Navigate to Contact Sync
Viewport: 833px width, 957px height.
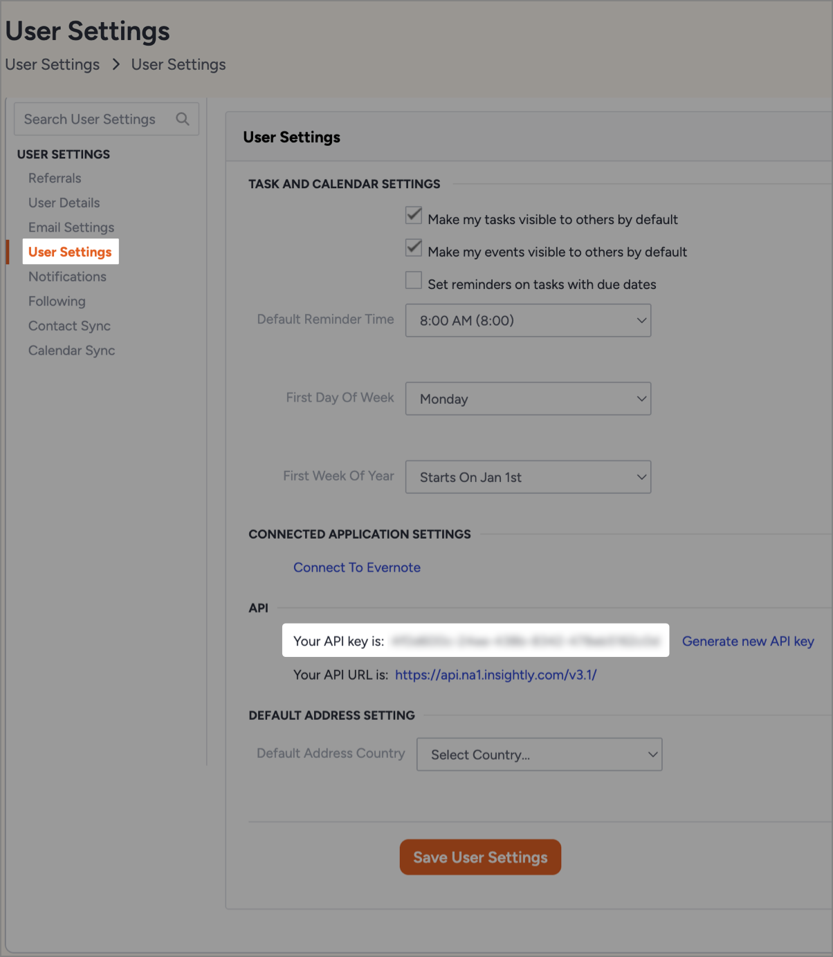[x=69, y=326]
